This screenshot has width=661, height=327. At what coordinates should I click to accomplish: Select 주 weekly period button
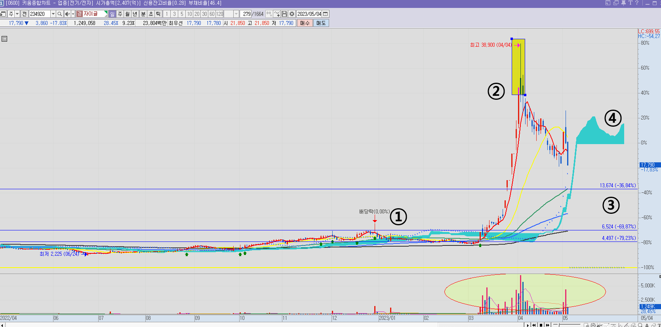[120, 14]
